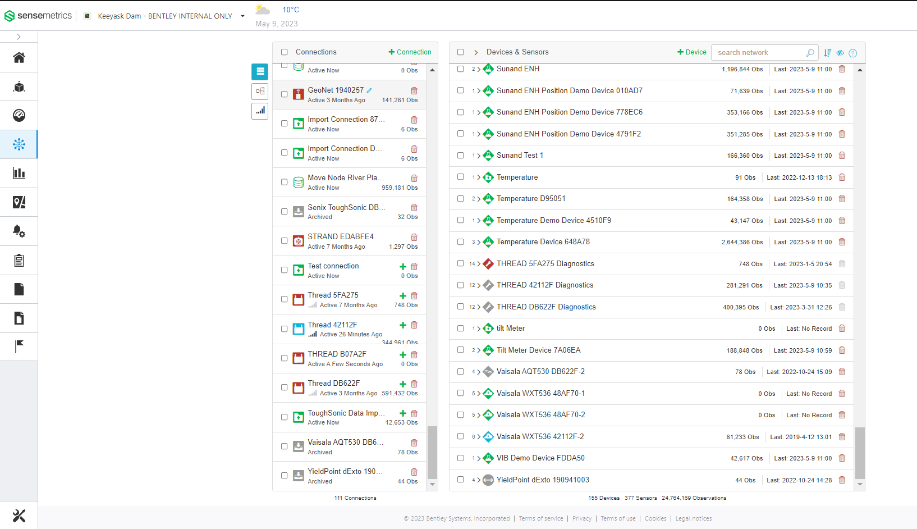
Task: Switch to signal strength view icon
Action: click(x=260, y=111)
